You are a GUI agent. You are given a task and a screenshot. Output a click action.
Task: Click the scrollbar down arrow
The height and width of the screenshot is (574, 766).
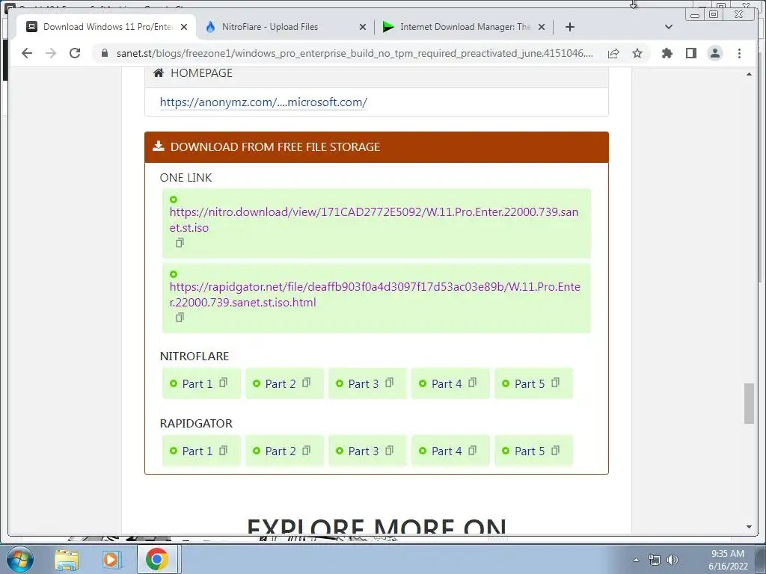[x=749, y=527]
